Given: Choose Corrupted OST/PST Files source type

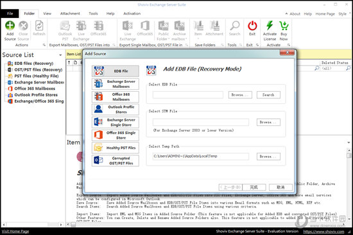Looking at the screenshot, I should 116,161.
